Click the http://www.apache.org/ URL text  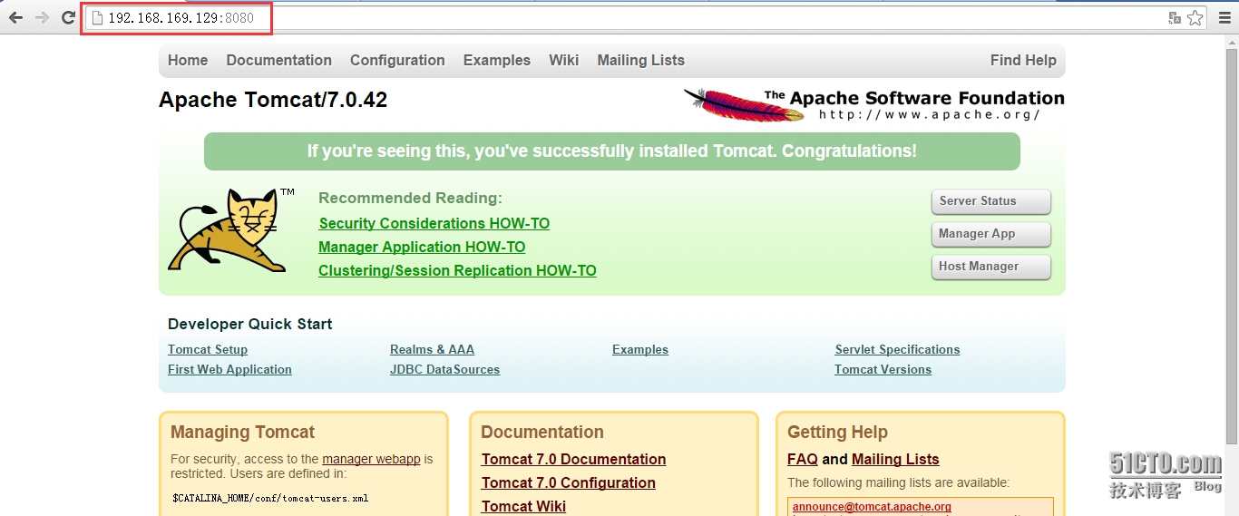[x=929, y=115]
